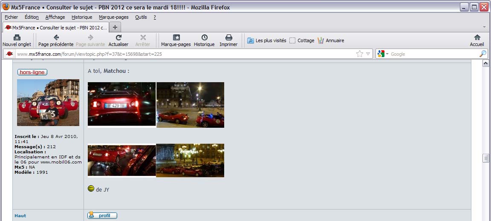
Task: Click the scrollbar up arrow
Action: click(486, 63)
